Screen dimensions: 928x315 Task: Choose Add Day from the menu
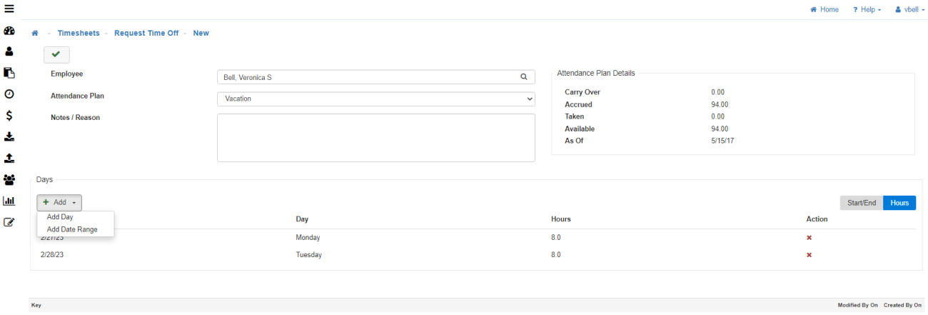pos(60,217)
